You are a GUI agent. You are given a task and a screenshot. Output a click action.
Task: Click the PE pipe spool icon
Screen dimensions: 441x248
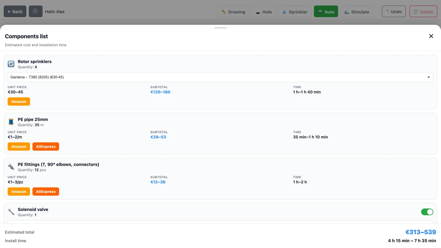point(11,122)
